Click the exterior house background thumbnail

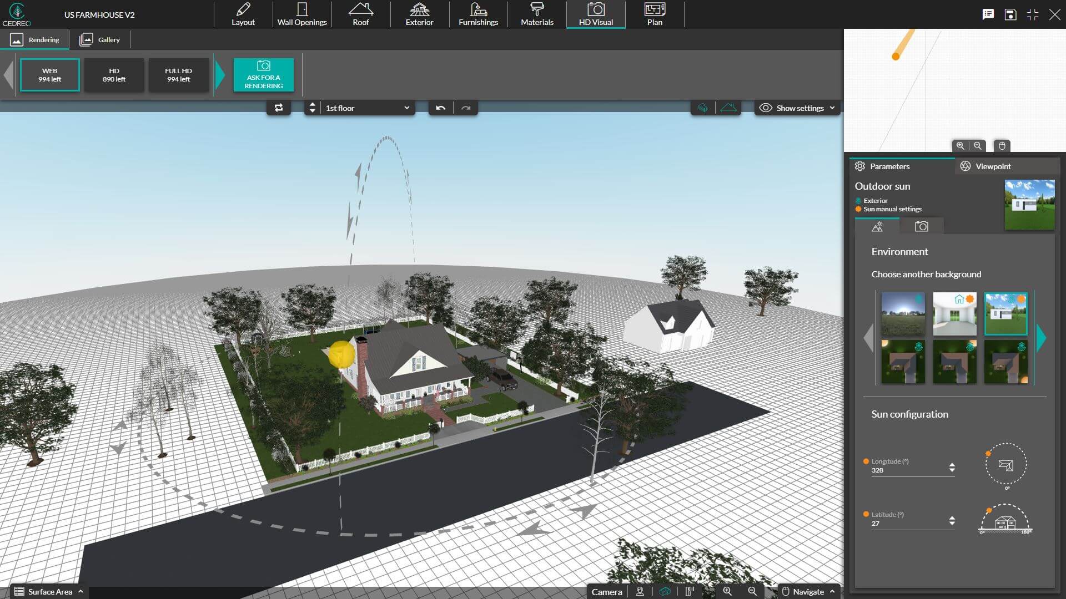coord(1006,312)
